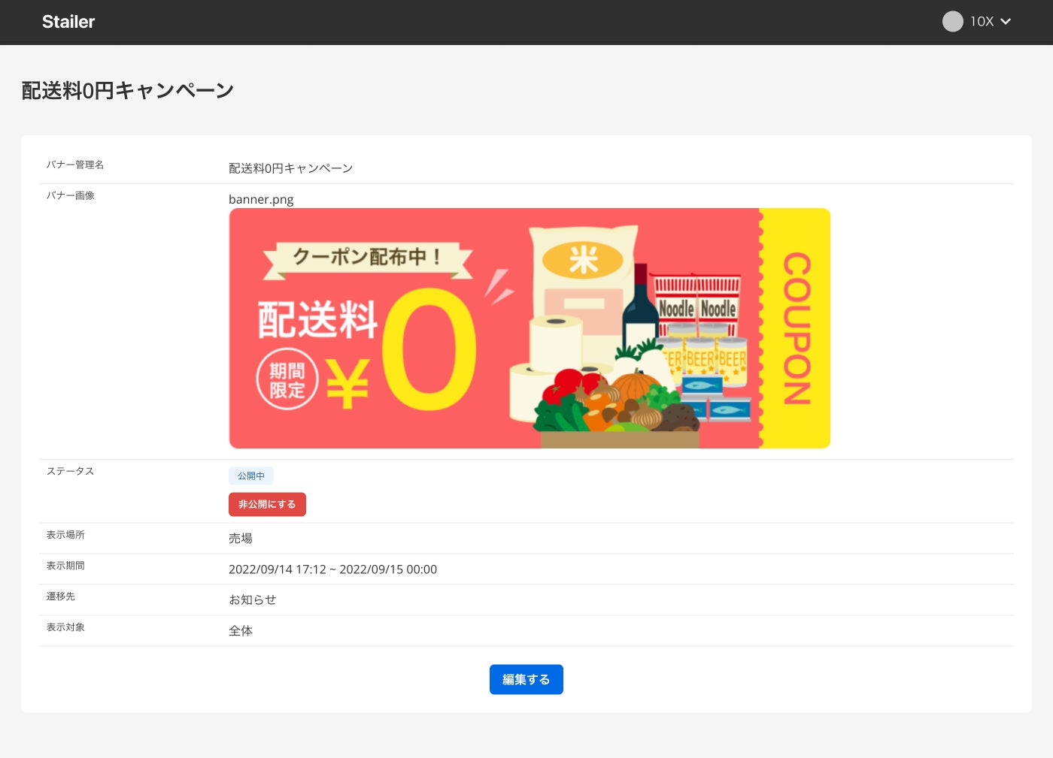Click the gray user avatar circle

click(x=953, y=21)
